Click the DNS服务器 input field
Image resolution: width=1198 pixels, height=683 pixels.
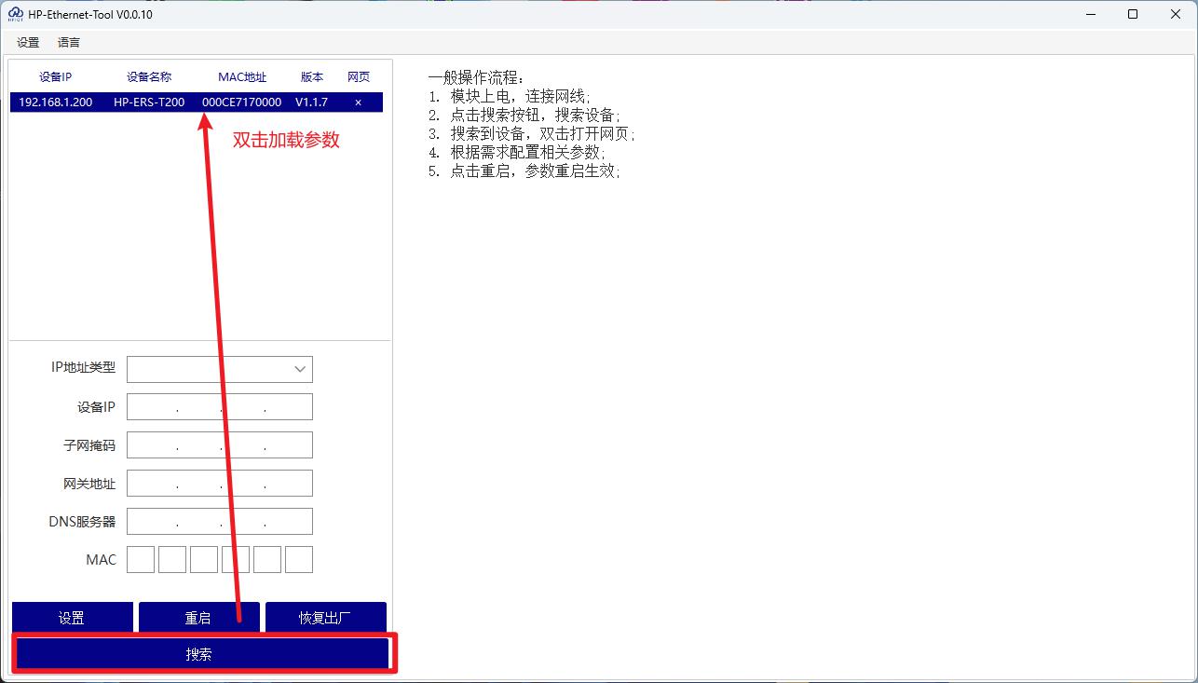[x=219, y=521]
